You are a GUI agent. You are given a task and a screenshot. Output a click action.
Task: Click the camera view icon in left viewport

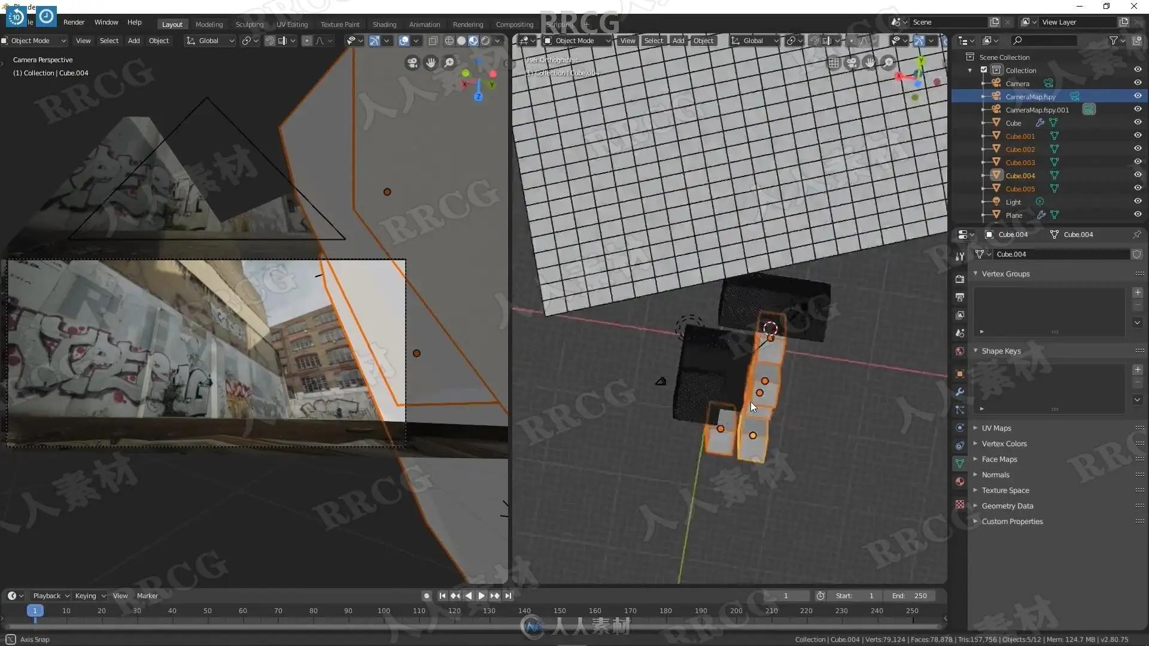412,63
